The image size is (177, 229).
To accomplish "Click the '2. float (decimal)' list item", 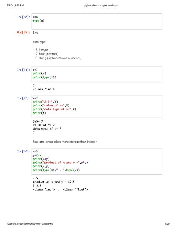I will pyautogui.click(x=47, y=54).
